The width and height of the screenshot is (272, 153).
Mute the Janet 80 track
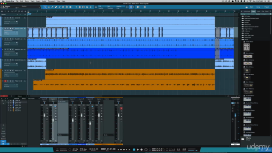(5, 18)
